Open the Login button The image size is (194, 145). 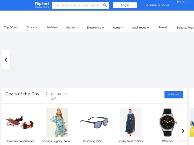(x=125, y=5)
